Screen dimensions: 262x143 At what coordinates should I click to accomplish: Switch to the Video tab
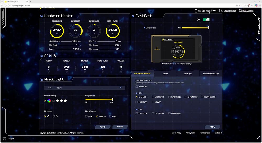click(x=165, y=74)
